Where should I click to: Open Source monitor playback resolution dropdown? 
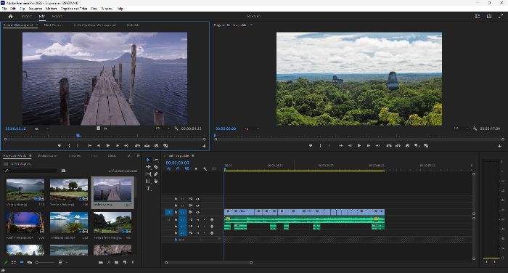pyautogui.click(x=162, y=129)
